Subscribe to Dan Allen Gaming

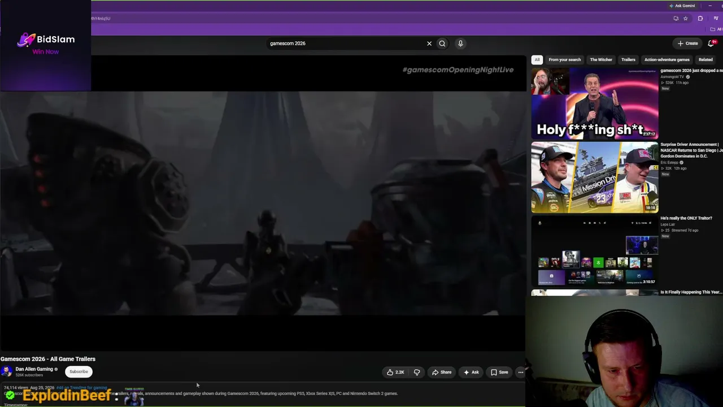coord(79,371)
